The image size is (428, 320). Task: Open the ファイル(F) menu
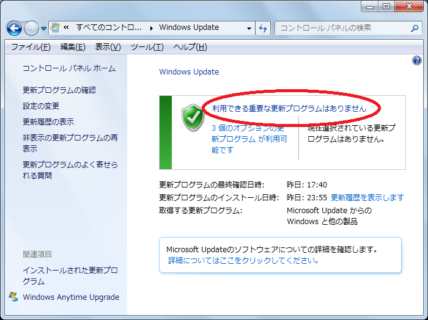coord(31,47)
